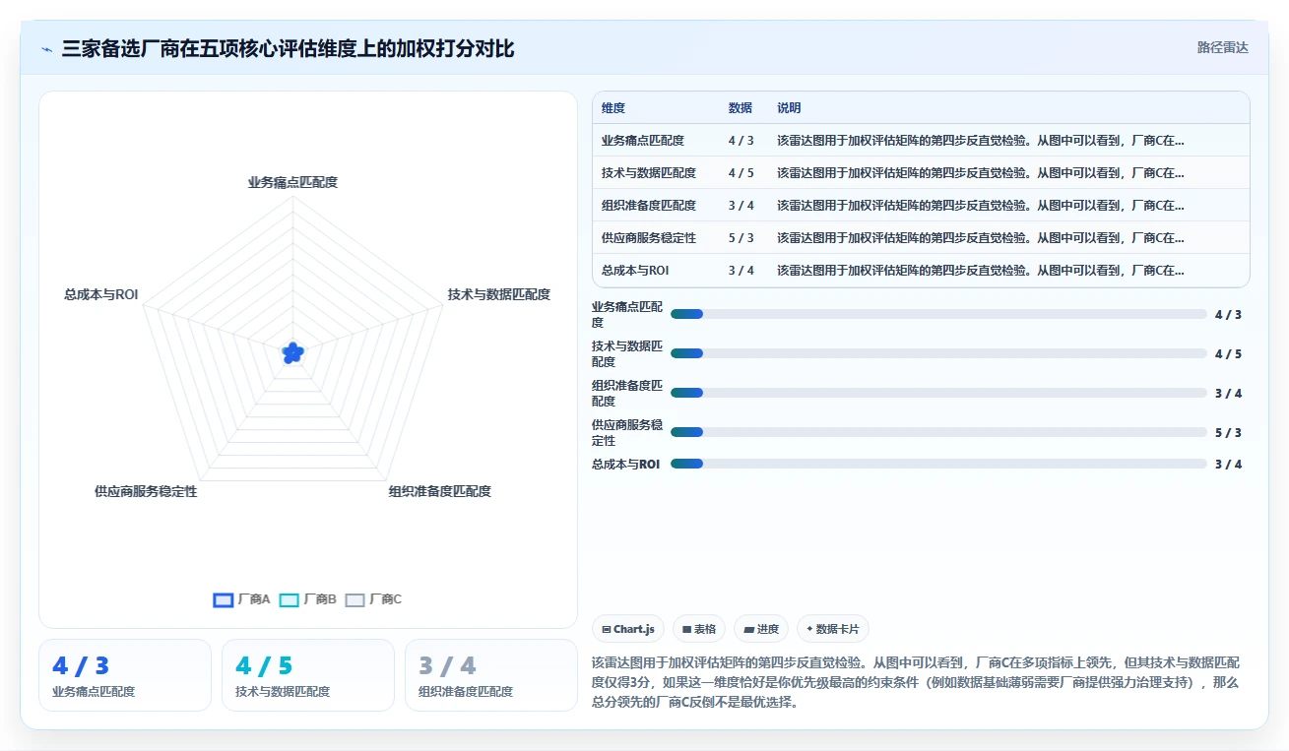Click radar axis label 供应商服务稳定性
The image size is (1289, 751).
click(x=146, y=491)
